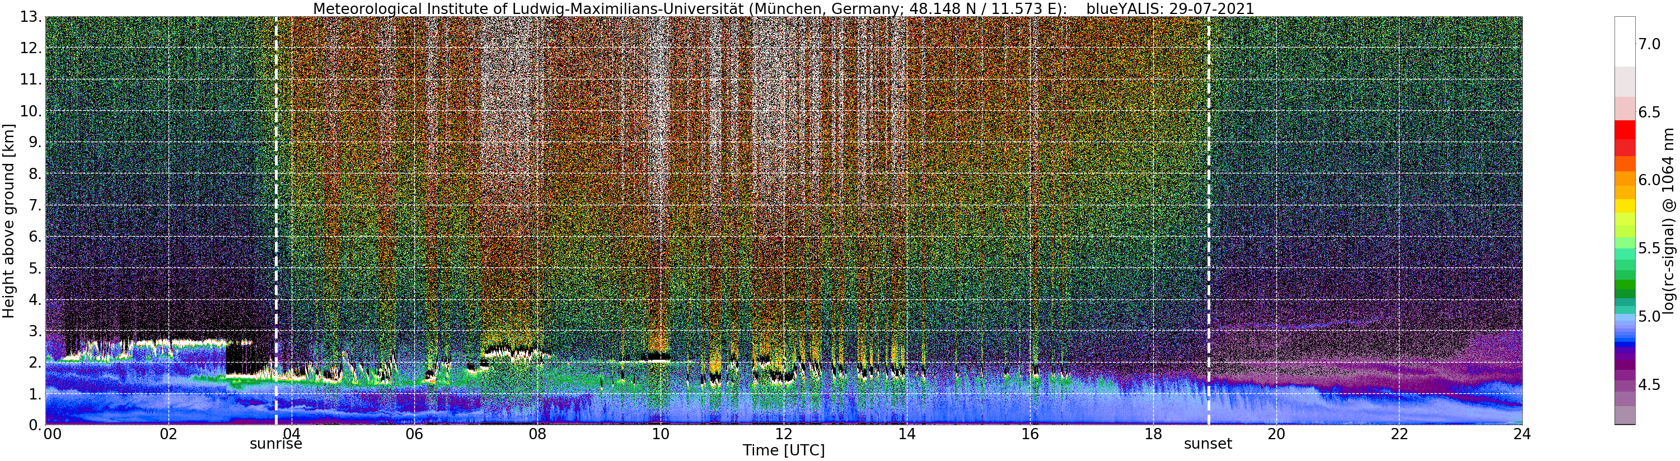1680x461 pixels.
Task: Click the time axis tick '00'
Action: click(52, 434)
